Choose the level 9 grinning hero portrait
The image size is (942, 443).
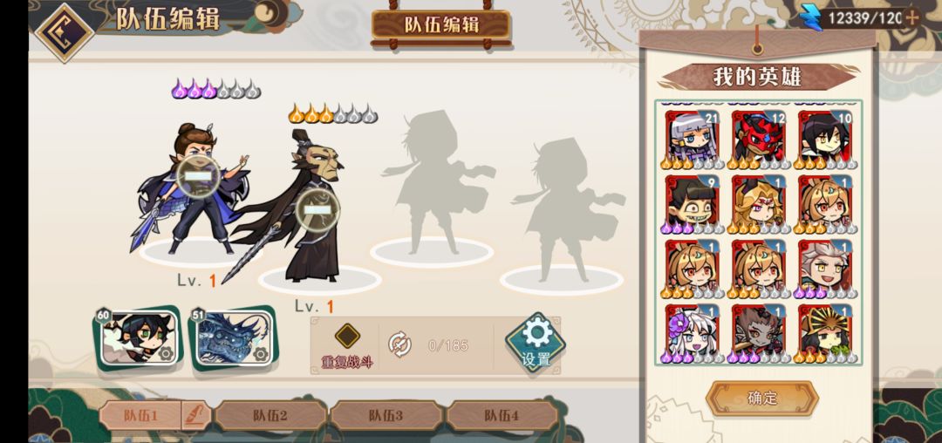click(692, 205)
